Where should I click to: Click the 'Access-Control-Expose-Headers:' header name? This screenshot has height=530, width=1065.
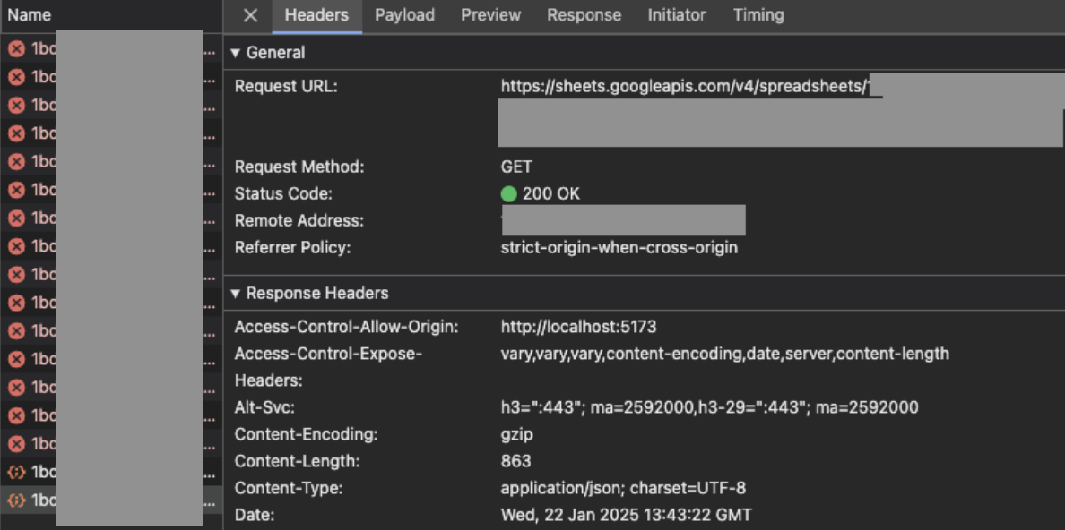click(329, 367)
